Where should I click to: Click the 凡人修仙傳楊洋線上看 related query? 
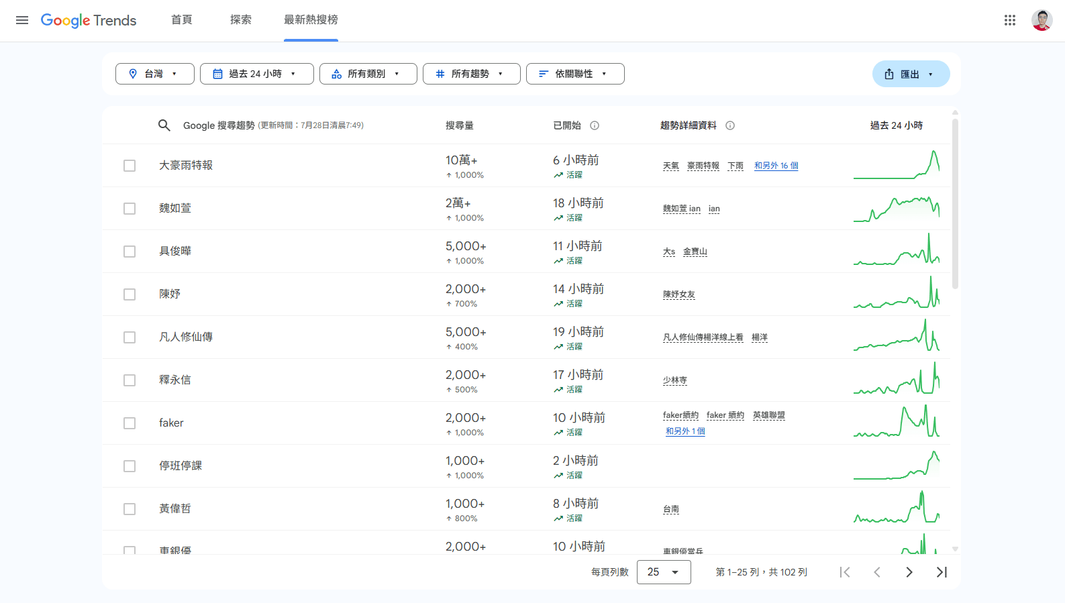tap(703, 337)
